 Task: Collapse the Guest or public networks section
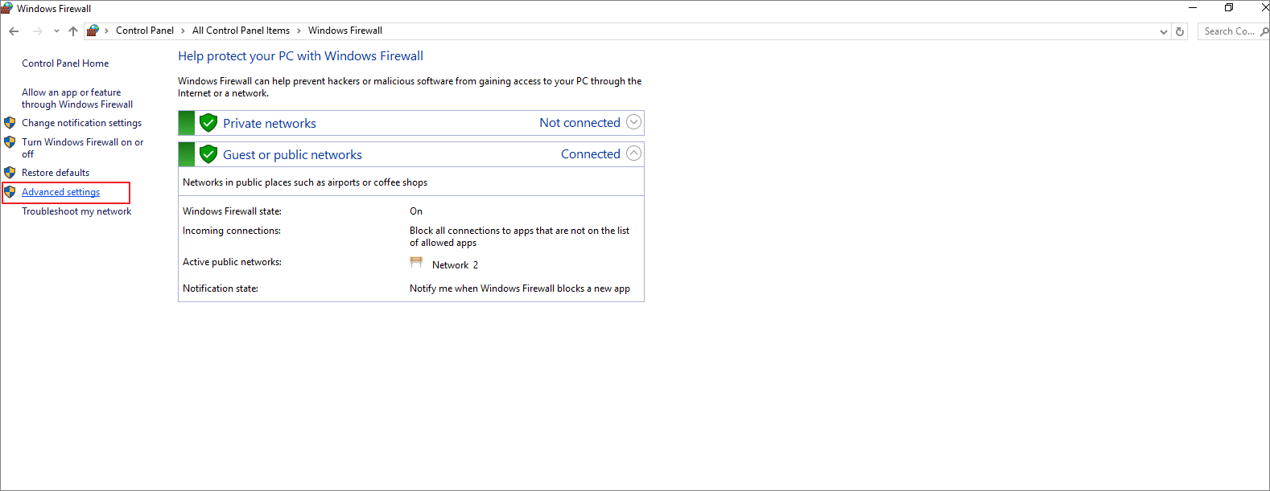point(634,153)
